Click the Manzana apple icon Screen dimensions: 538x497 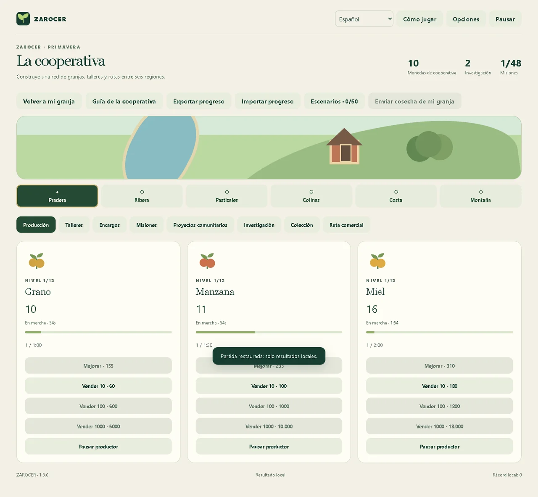coord(207,261)
